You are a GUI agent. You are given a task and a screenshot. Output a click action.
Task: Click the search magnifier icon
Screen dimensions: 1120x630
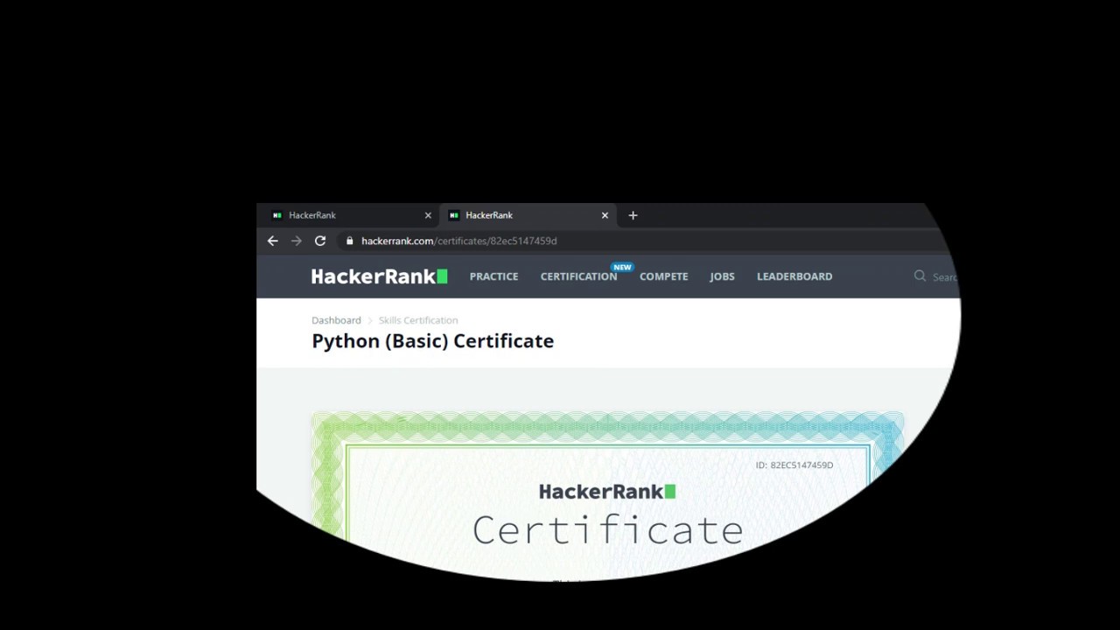(x=920, y=276)
